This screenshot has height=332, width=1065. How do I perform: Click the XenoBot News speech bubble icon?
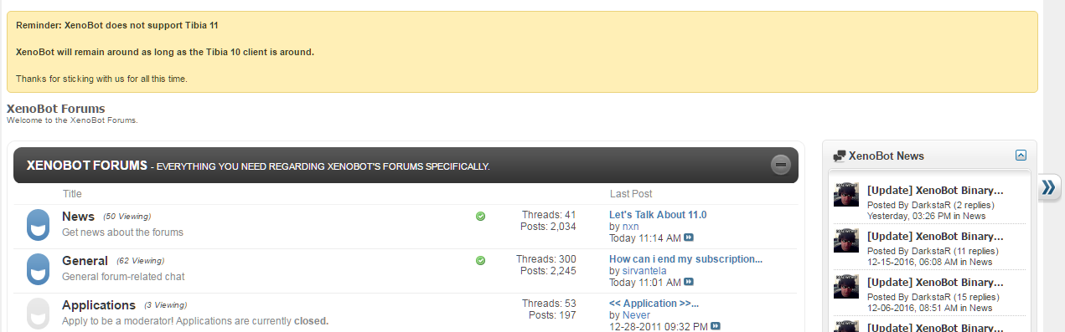click(x=839, y=156)
